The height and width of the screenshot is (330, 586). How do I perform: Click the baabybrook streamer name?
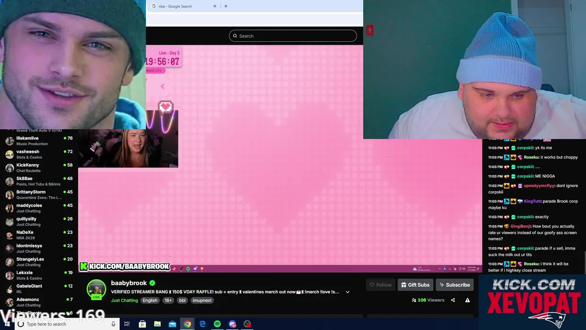pyautogui.click(x=129, y=283)
